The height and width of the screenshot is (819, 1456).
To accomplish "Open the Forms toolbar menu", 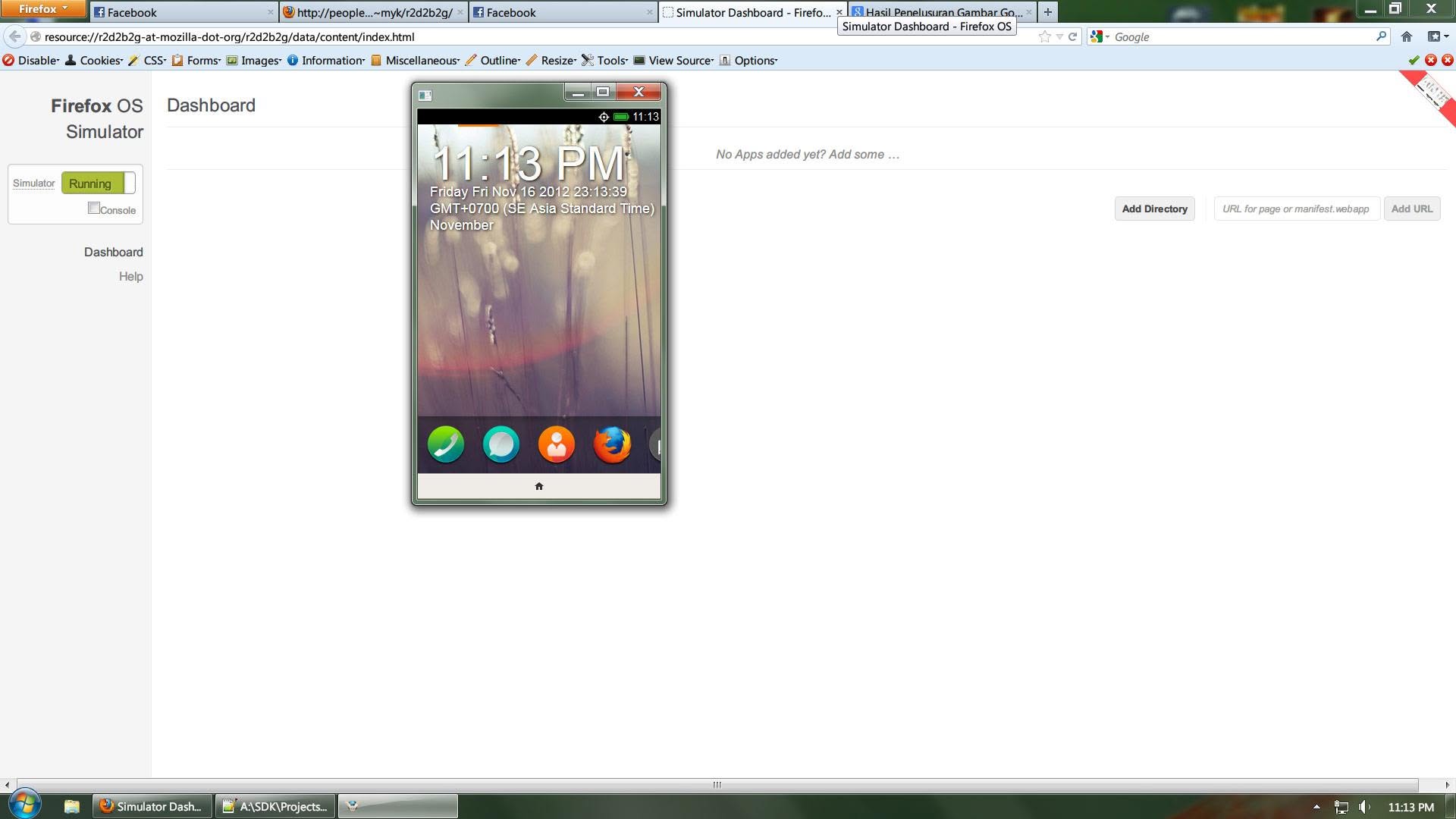I will click(x=196, y=60).
